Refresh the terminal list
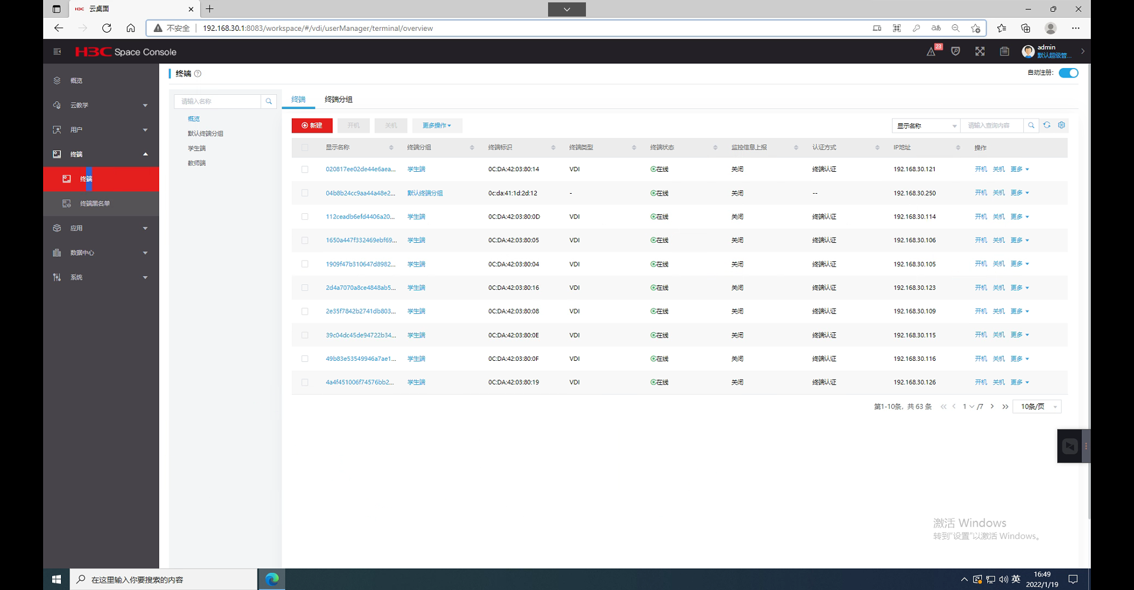 [x=1047, y=125]
